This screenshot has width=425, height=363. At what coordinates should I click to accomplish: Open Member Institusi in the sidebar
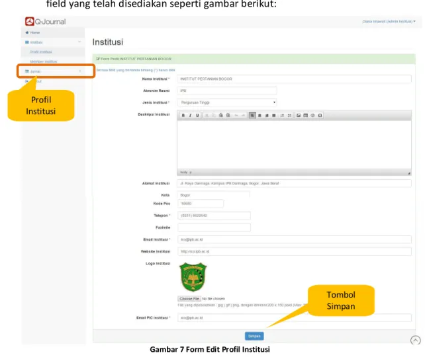pos(53,61)
